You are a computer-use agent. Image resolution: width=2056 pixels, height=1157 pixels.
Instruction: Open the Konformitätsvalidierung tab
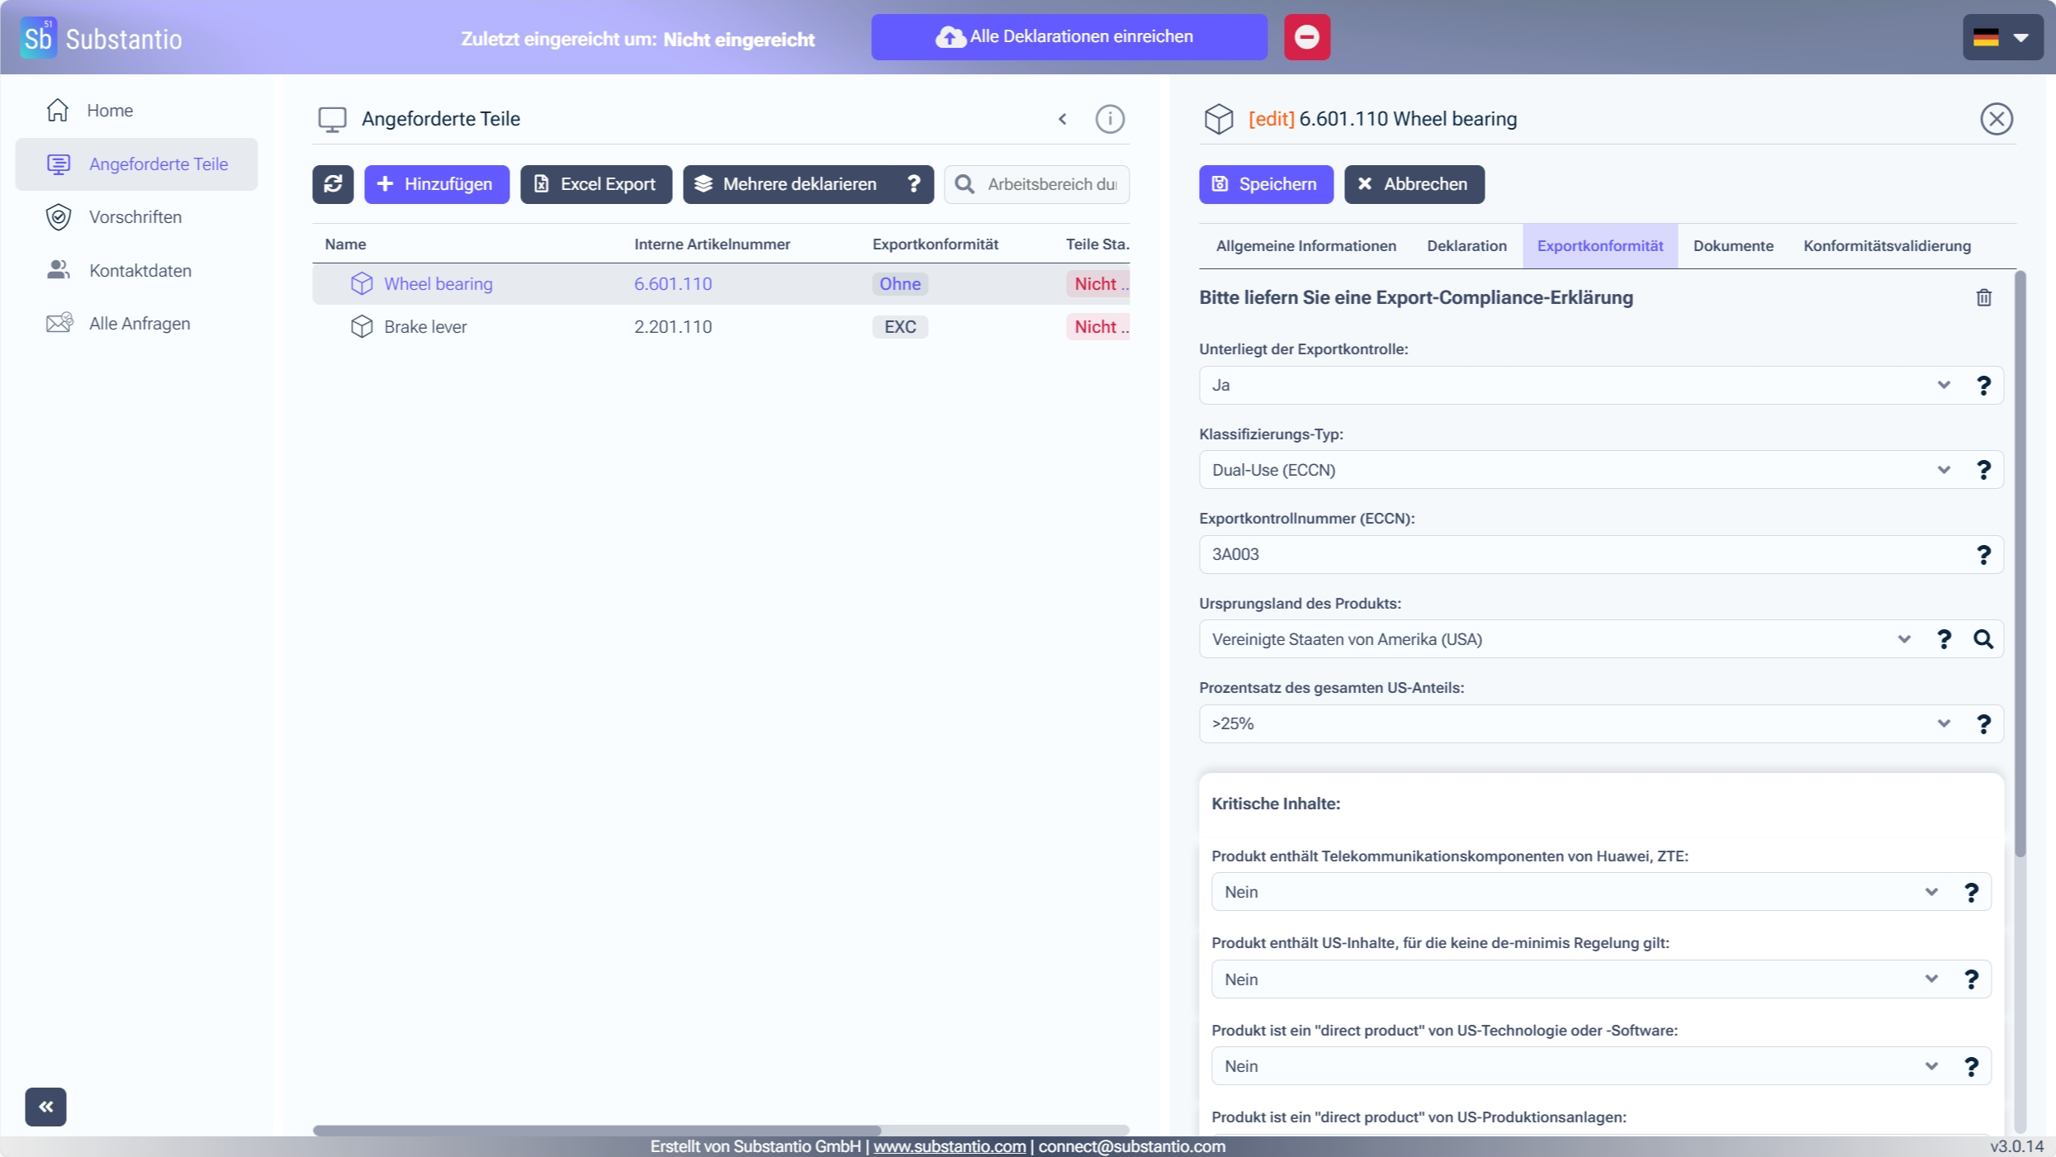pos(1886,246)
